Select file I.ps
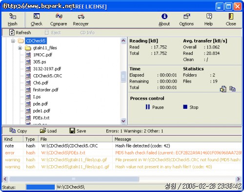This screenshot has height=192, width=244. 37,97
